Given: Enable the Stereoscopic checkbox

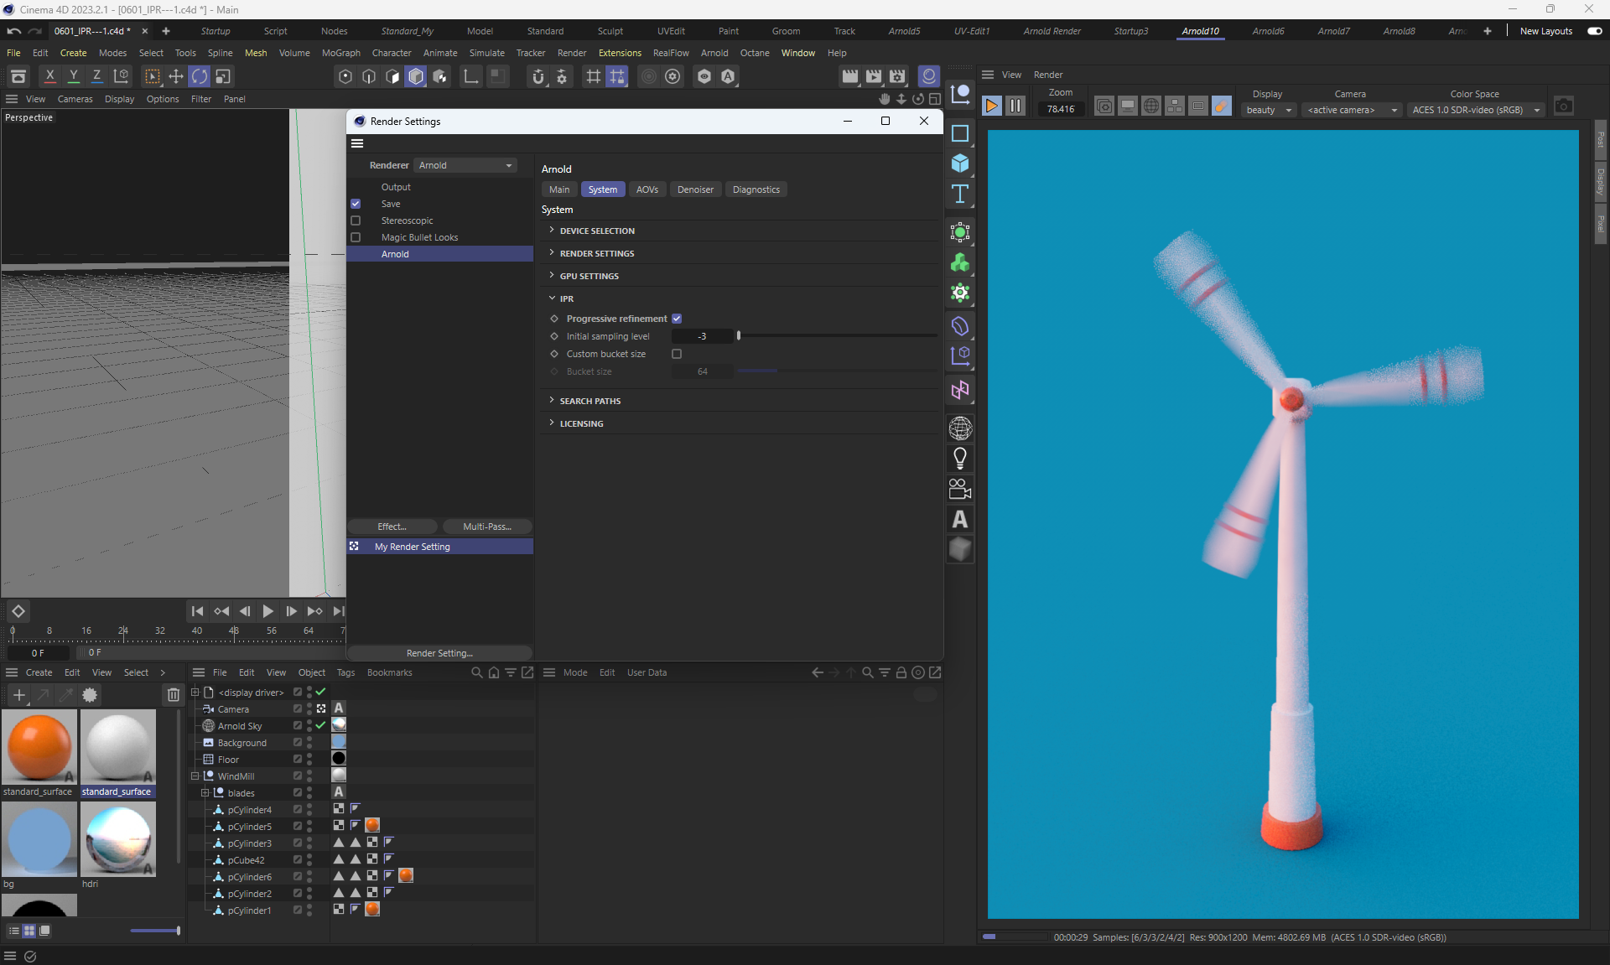Looking at the screenshot, I should pyautogui.click(x=356, y=220).
